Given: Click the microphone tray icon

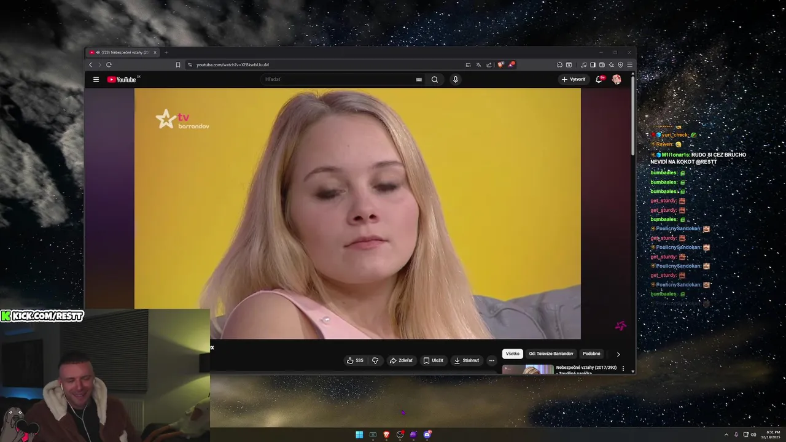Looking at the screenshot, I should (x=736, y=435).
